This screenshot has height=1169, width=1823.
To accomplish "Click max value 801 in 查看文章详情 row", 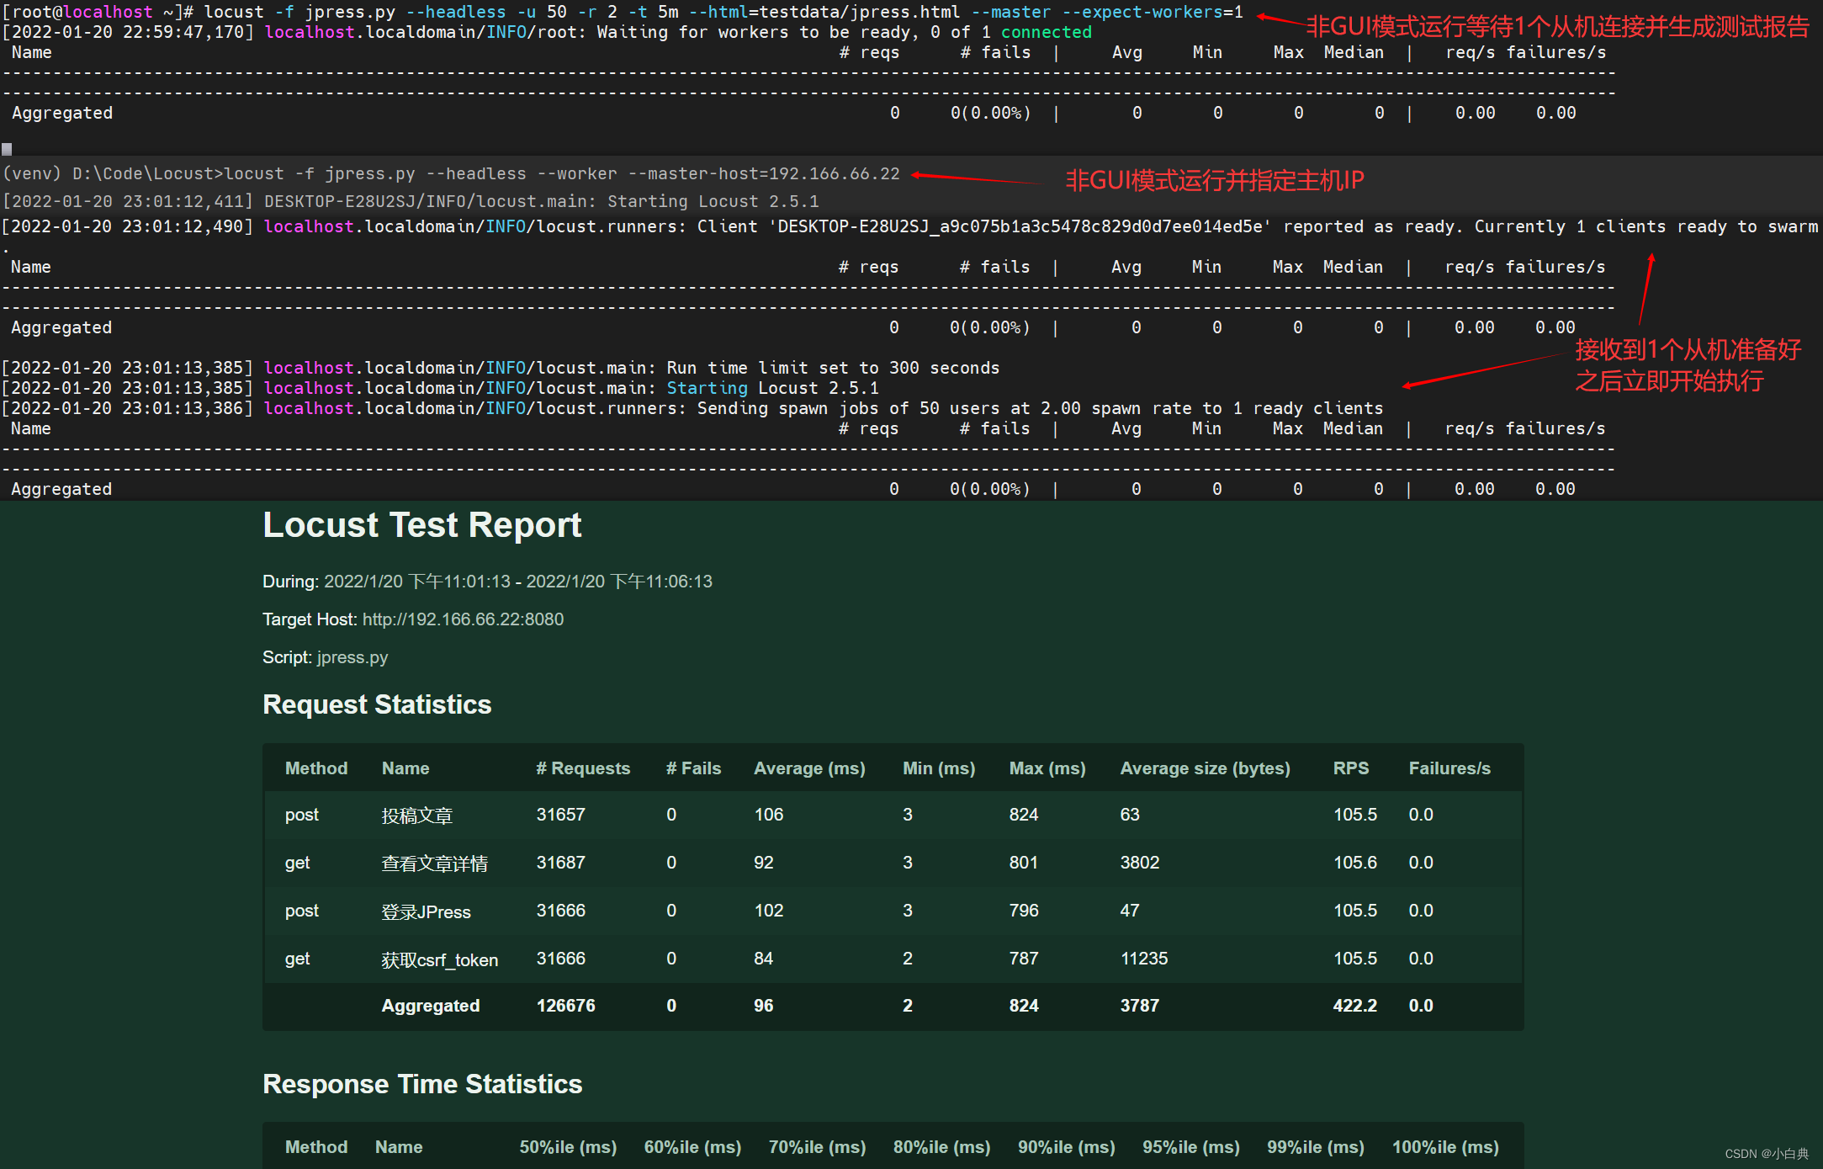I will [1024, 863].
